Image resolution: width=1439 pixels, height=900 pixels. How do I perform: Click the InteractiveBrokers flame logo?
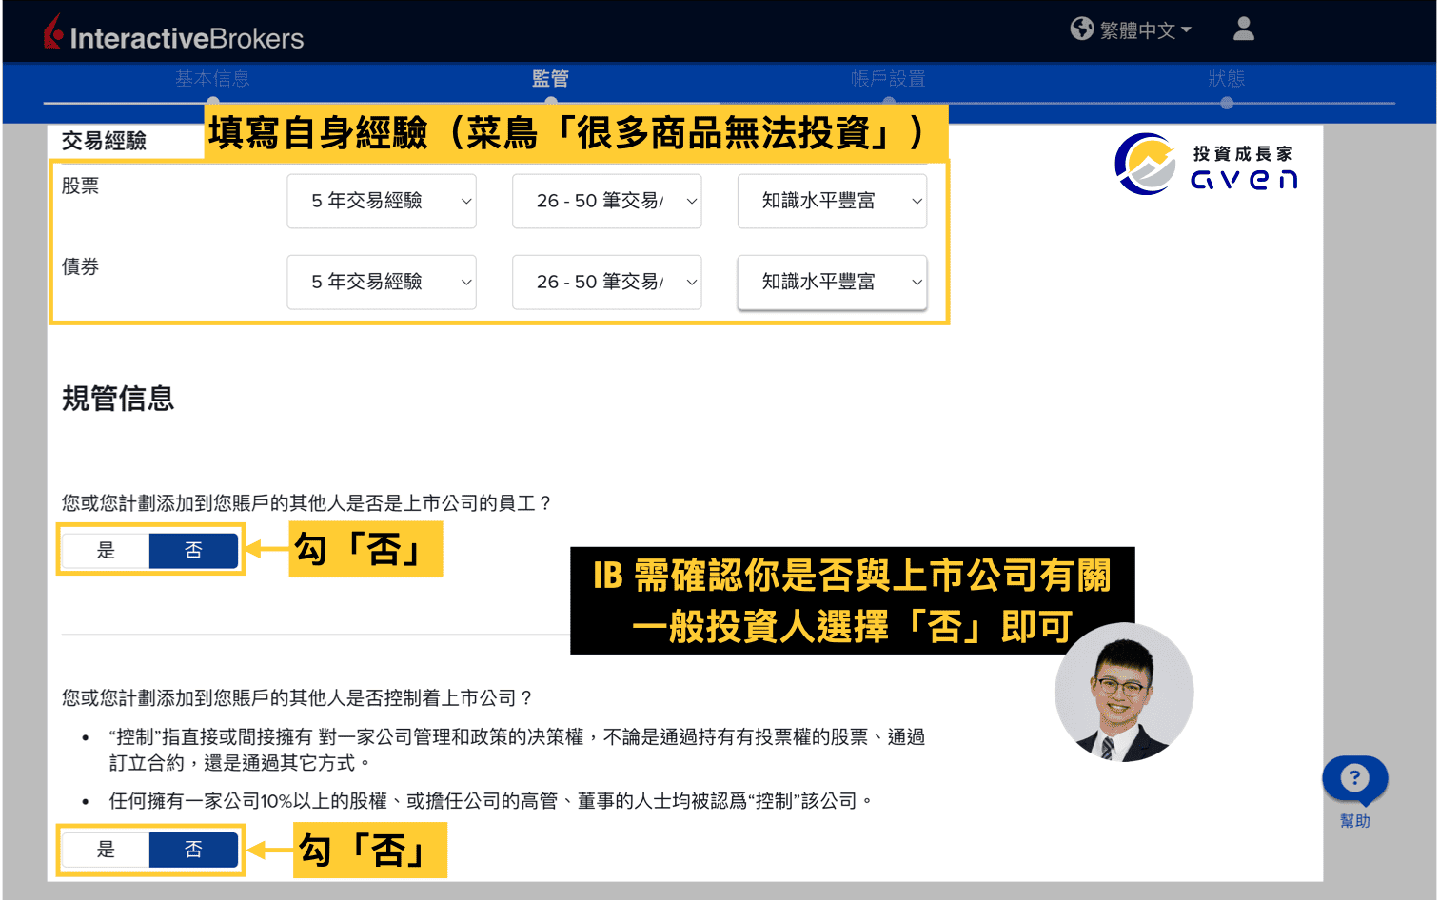tap(52, 29)
